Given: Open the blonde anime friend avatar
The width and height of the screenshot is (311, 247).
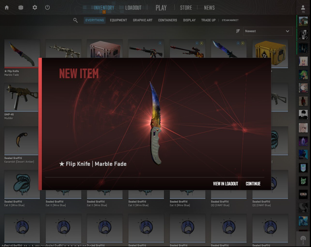Looking at the screenshot, I should 303,61.
